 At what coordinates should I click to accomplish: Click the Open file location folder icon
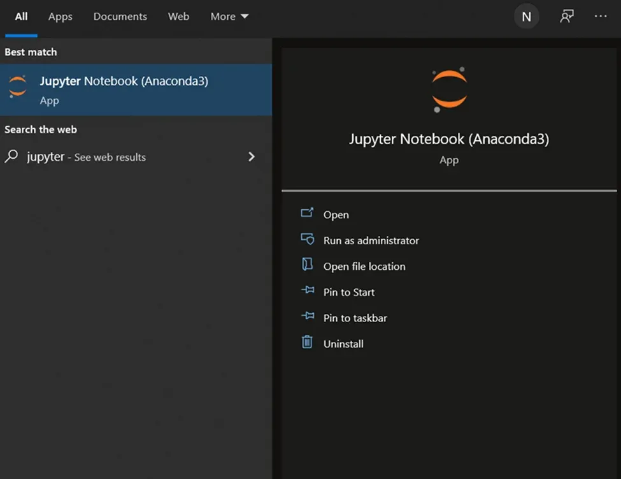click(307, 265)
